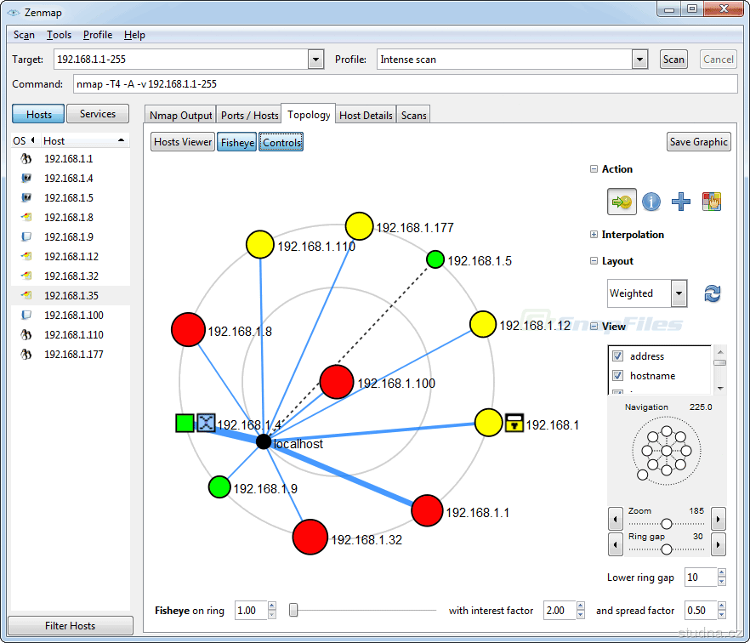Switch to the Ports / Hosts tab
The width and height of the screenshot is (750, 643).
click(249, 115)
